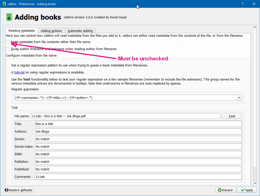Open the regular expression dropdown arrow
Image resolution: width=260 pixels, height=196 pixels.
tap(239, 98)
